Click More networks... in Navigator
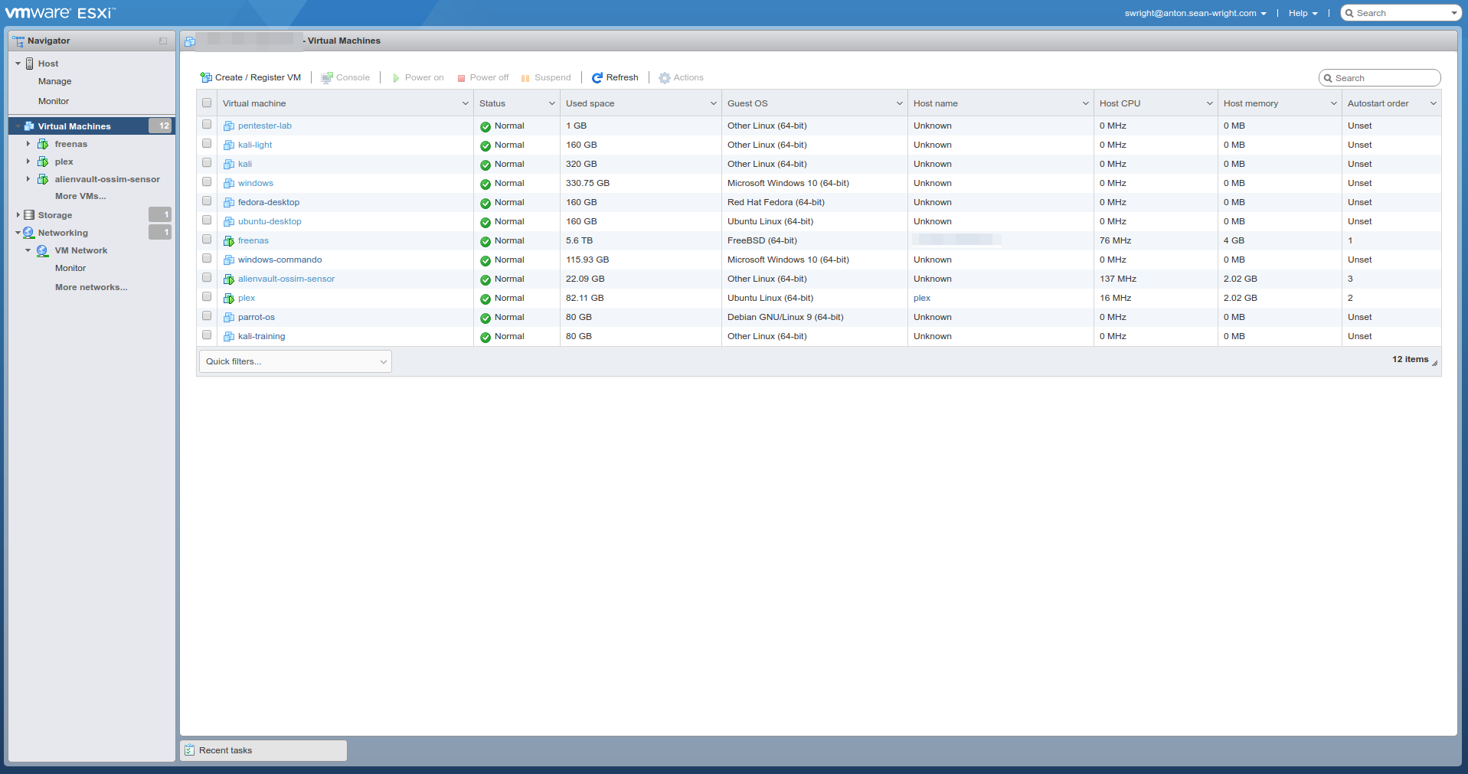 click(x=91, y=287)
